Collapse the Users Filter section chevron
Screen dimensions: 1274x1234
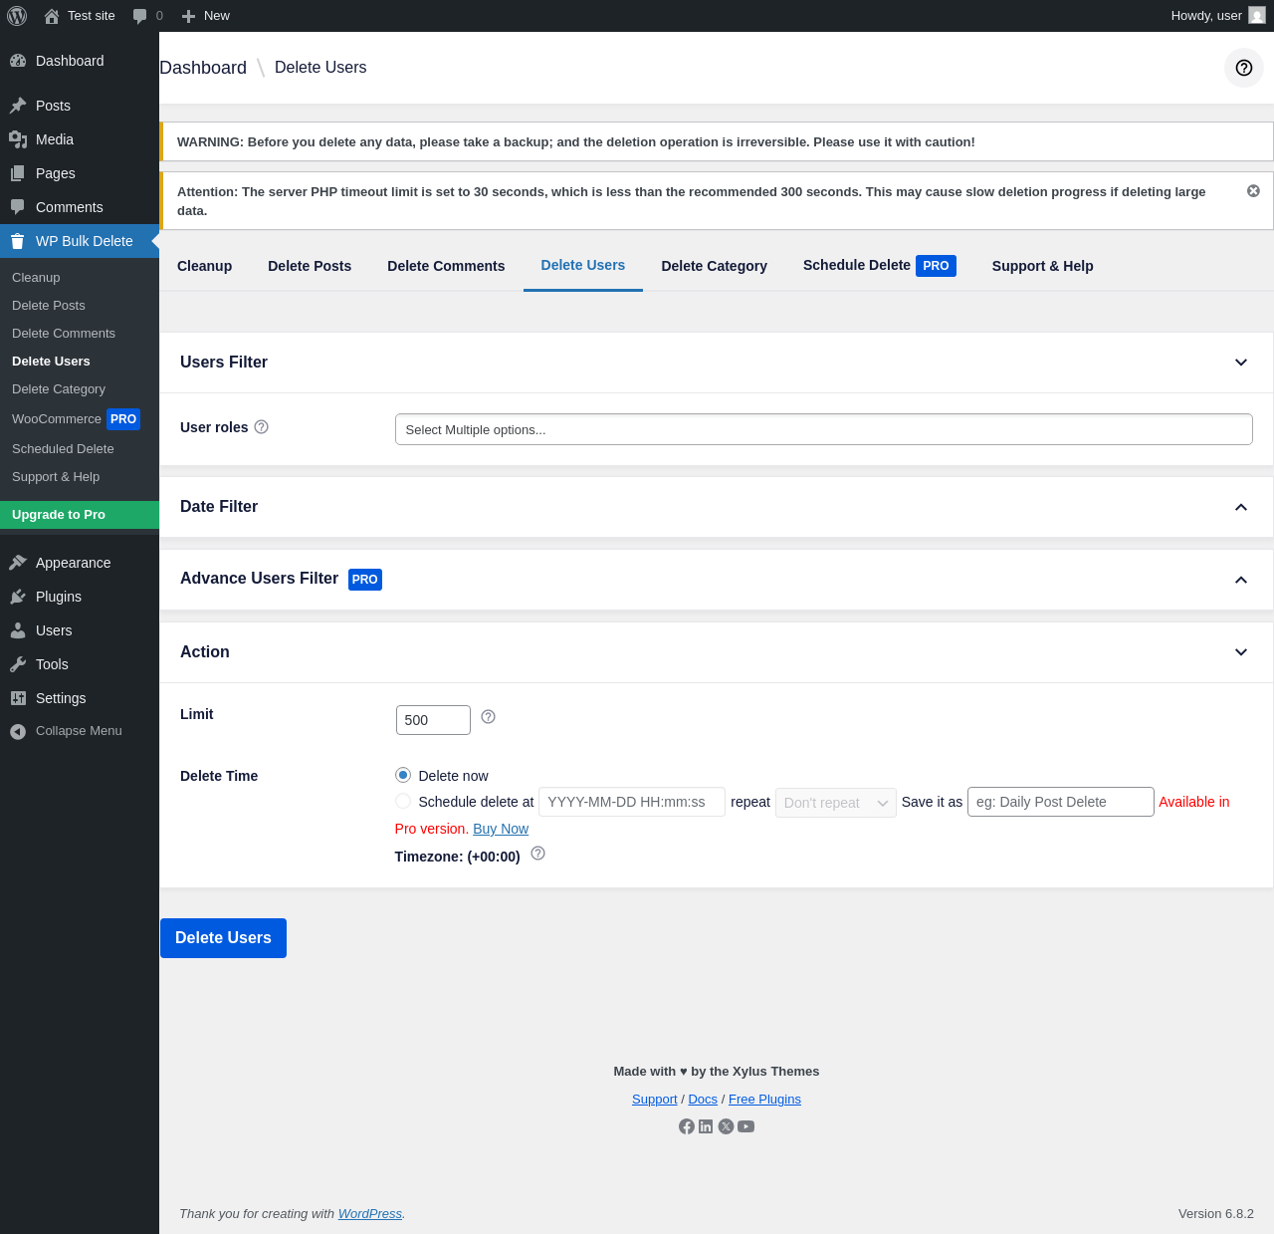(x=1241, y=363)
